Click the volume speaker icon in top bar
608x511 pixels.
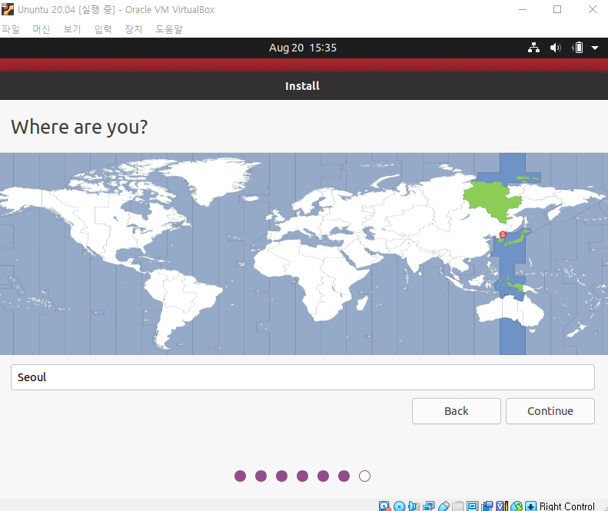tap(555, 48)
